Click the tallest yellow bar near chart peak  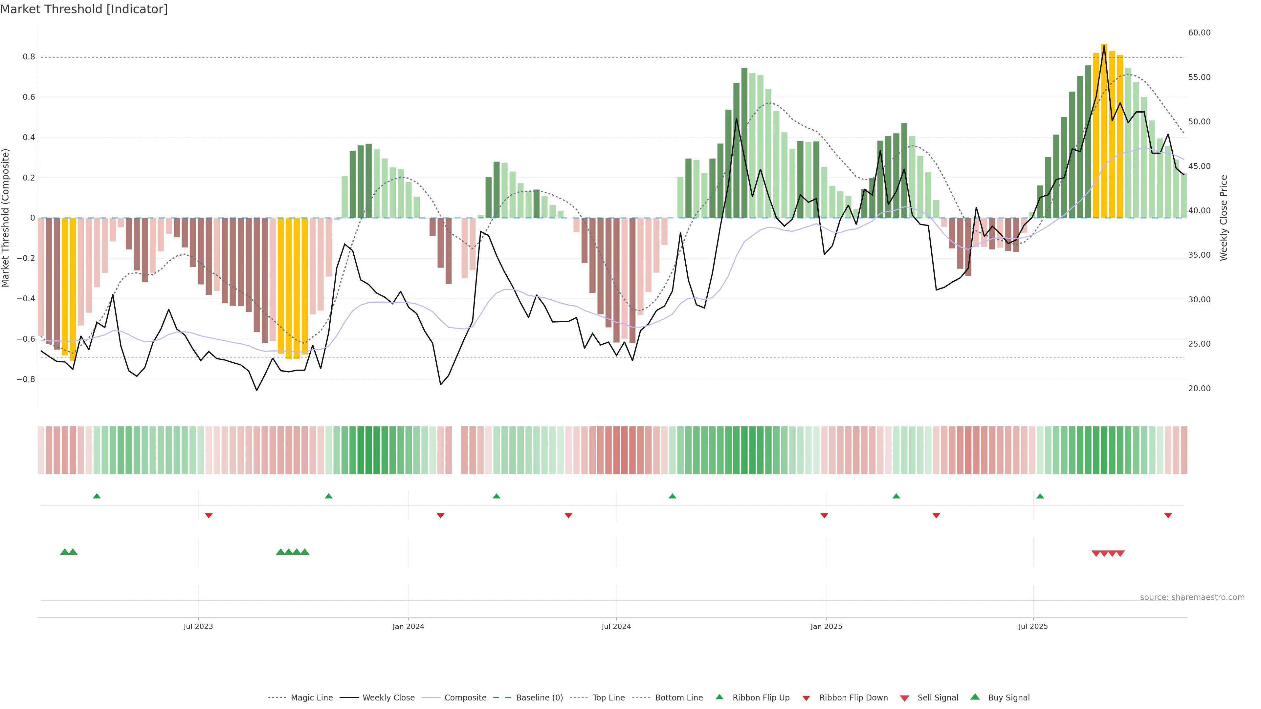click(x=1104, y=132)
